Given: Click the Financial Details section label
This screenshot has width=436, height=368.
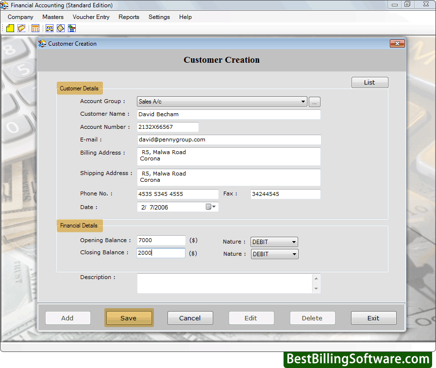Looking at the screenshot, I should tap(79, 226).
